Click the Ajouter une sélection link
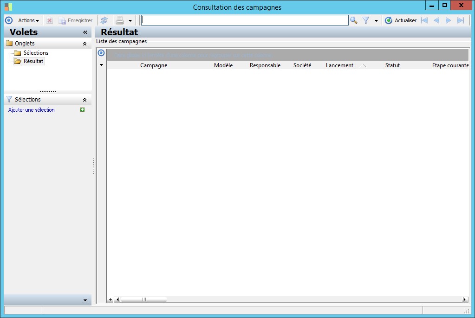The height and width of the screenshot is (318, 475). tap(32, 110)
